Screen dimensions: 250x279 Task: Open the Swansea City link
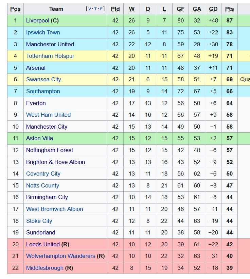coord(43,79)
